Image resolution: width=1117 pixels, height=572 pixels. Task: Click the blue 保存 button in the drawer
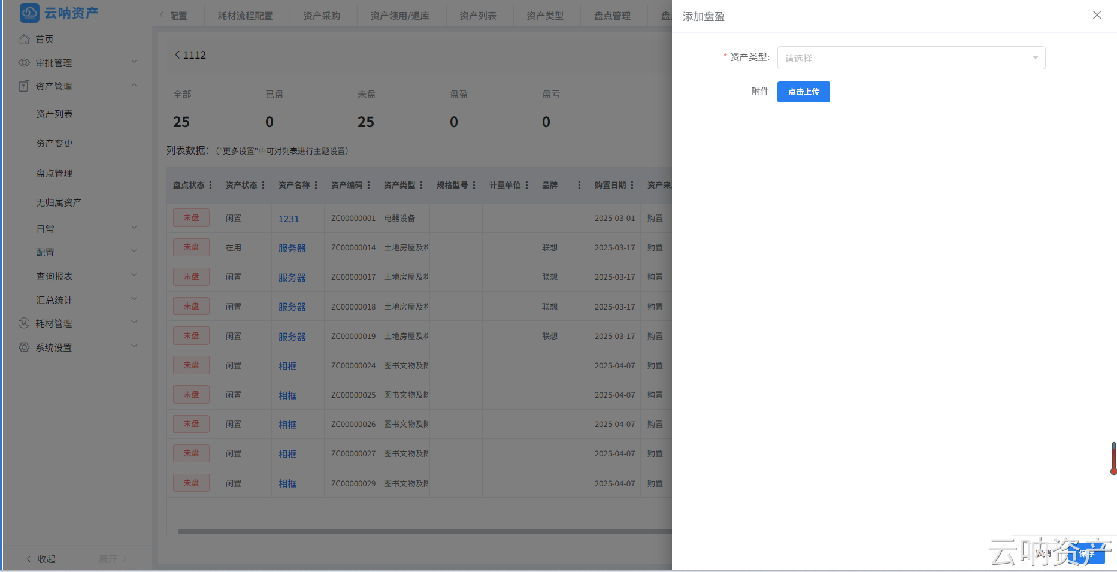click(x=1086, y=554)
